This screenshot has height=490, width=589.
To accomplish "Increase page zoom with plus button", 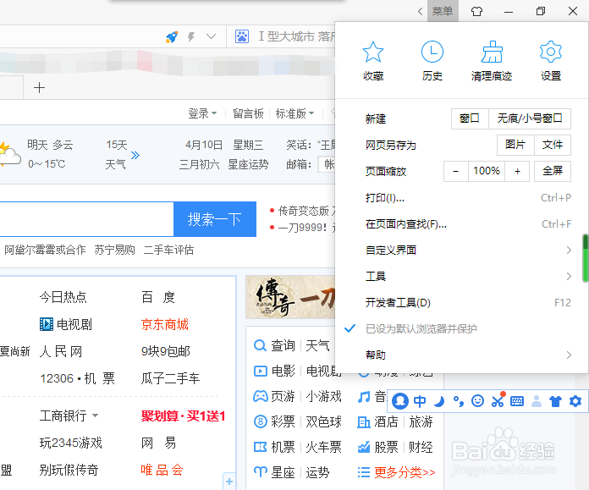I will click(517, 171).
